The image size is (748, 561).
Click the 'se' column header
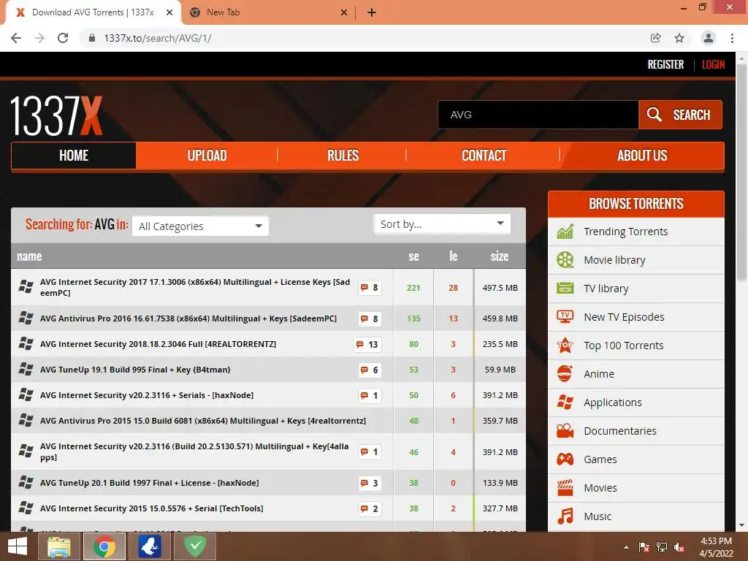click(x=413, y=256)
